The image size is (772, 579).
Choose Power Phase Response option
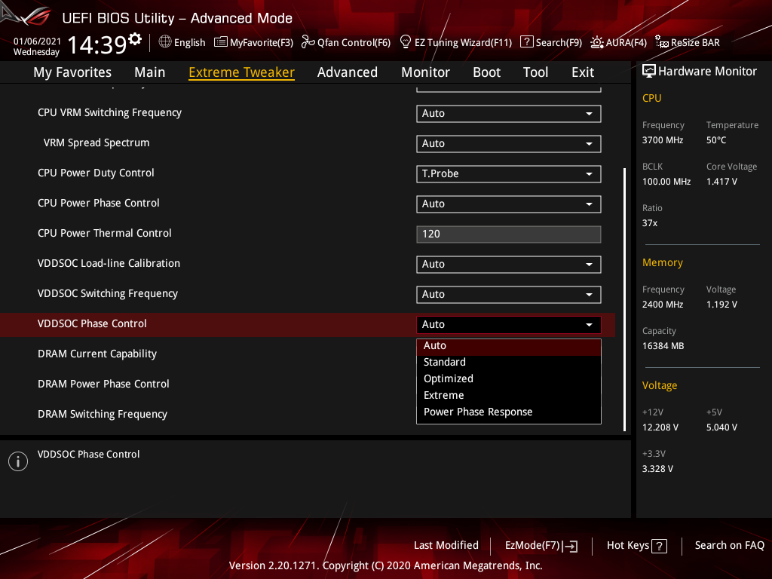[x=509, y=412]
